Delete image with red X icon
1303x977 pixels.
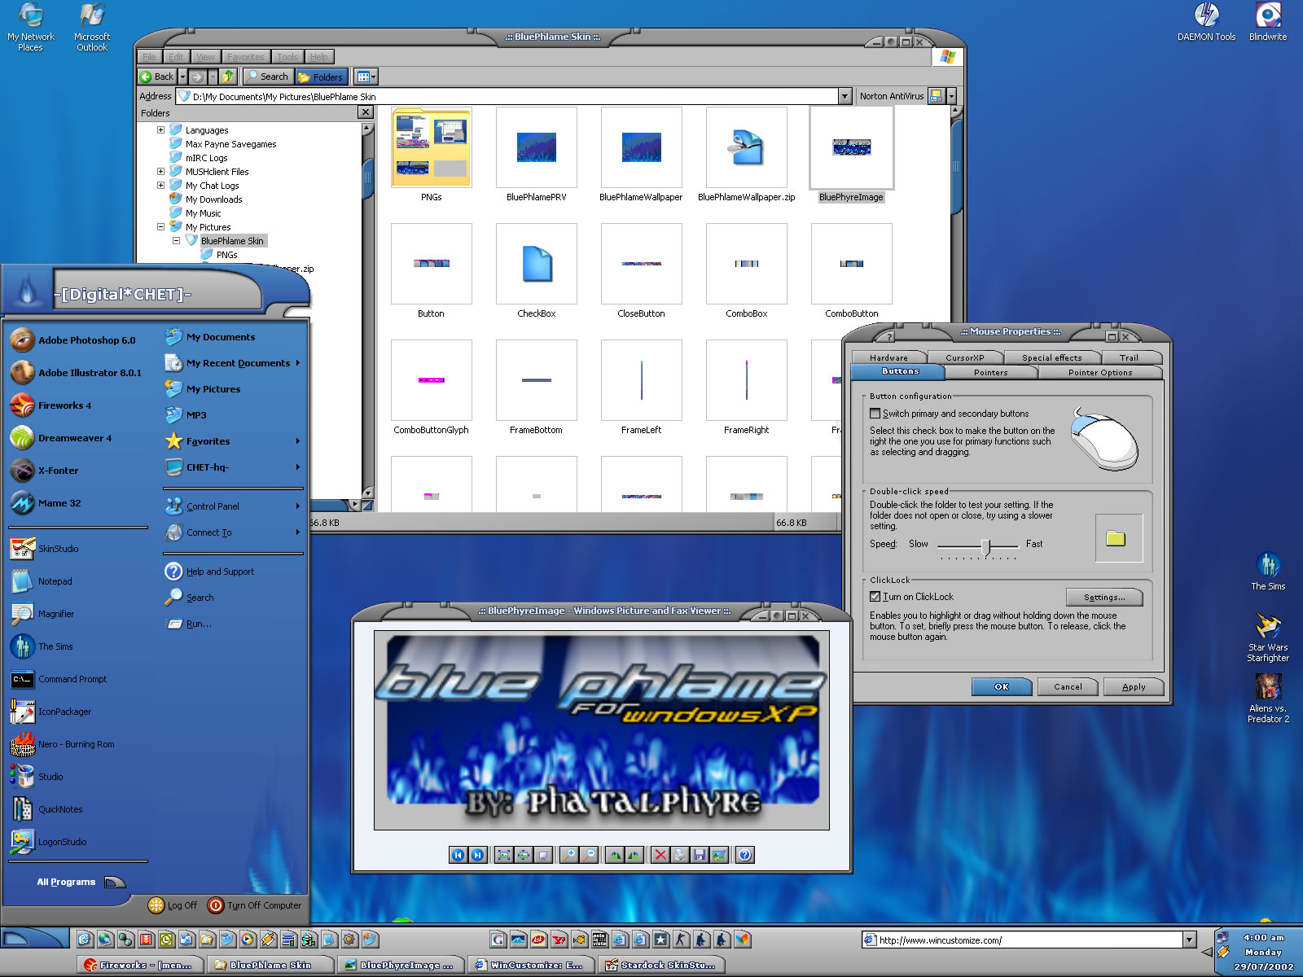pos(660,855)
